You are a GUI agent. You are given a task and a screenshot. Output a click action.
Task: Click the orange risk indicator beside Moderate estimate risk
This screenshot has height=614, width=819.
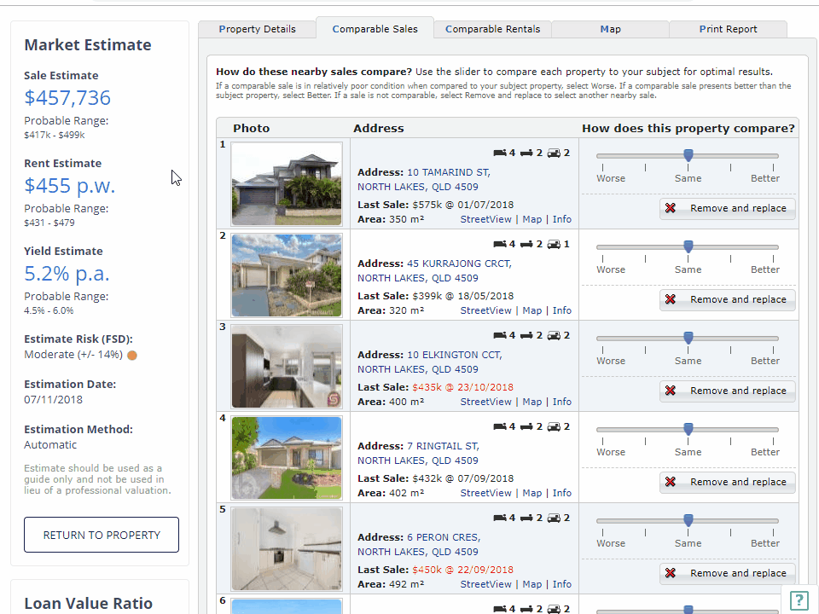point(132,354)
